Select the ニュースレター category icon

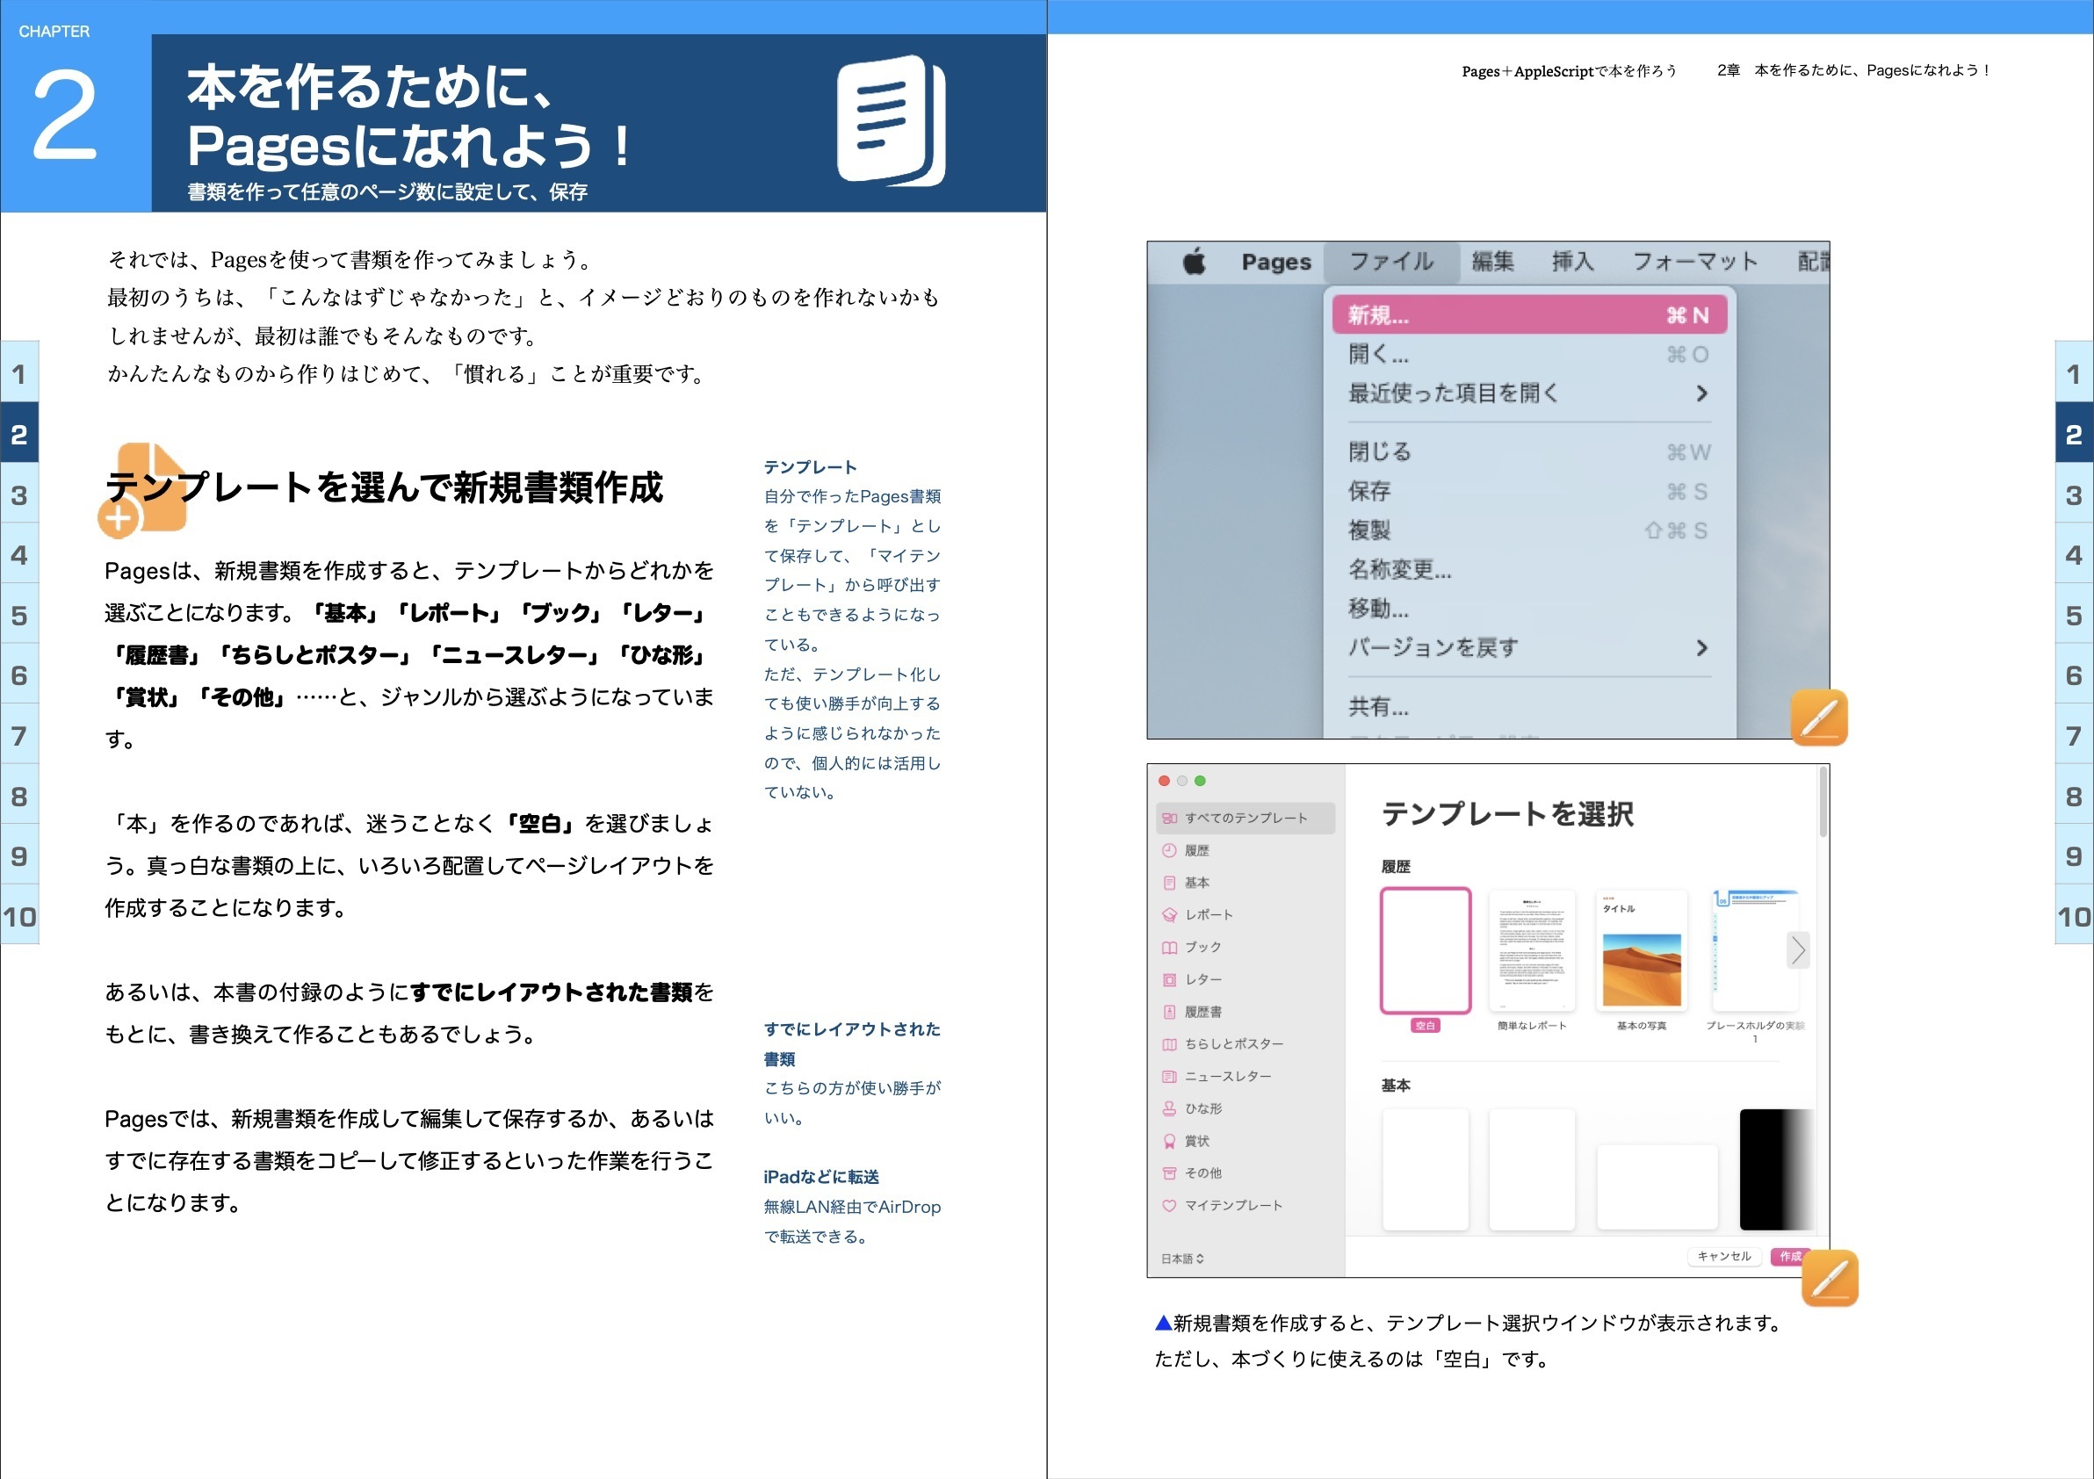[1170, 1075]
